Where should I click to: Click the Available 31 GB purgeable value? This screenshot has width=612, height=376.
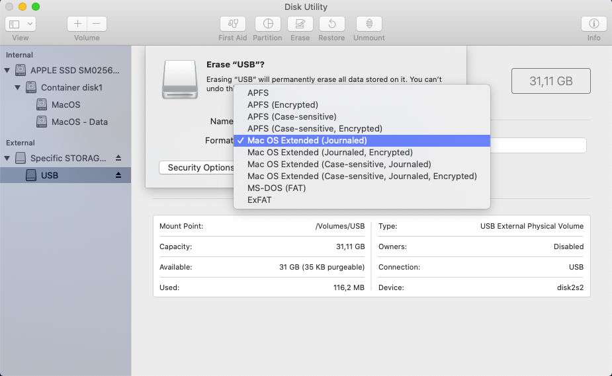point(322,267)
